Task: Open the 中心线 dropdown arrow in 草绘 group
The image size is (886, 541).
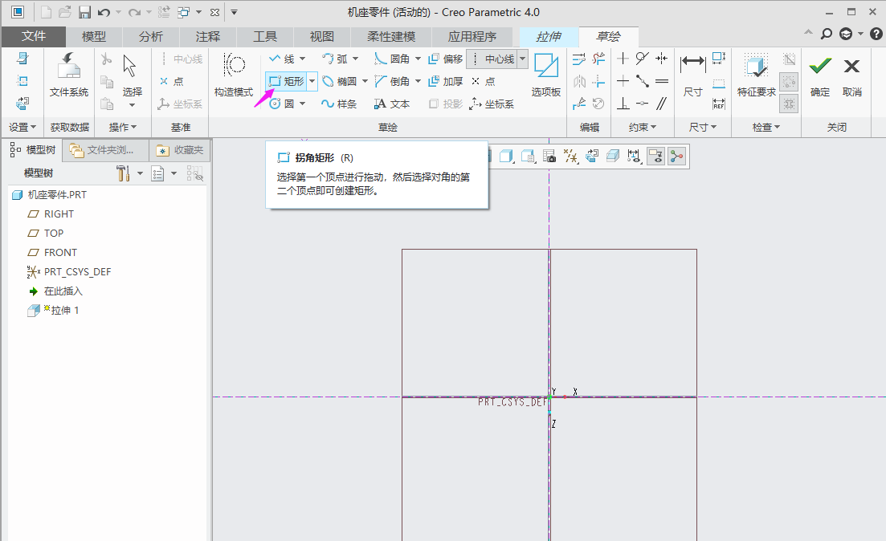Action: pyautogui.click(x=523, y=59)
